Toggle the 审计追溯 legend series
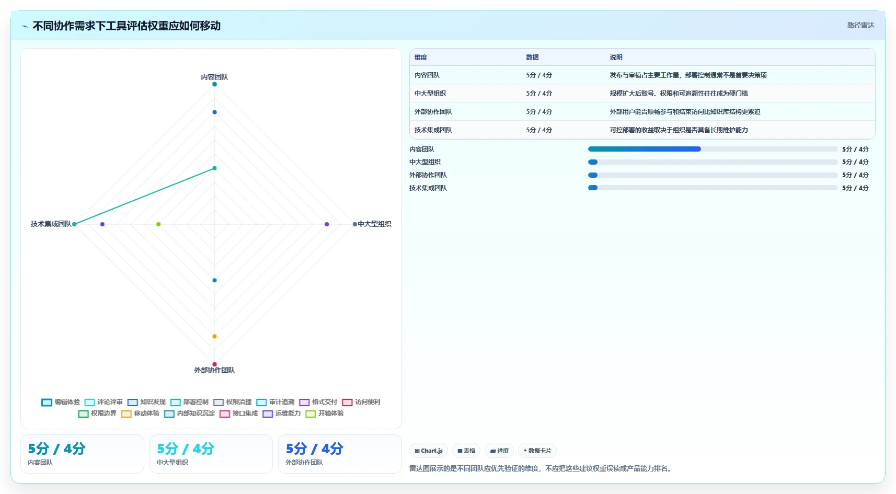This screenshot has height=494, width=896. click(275, 402)
